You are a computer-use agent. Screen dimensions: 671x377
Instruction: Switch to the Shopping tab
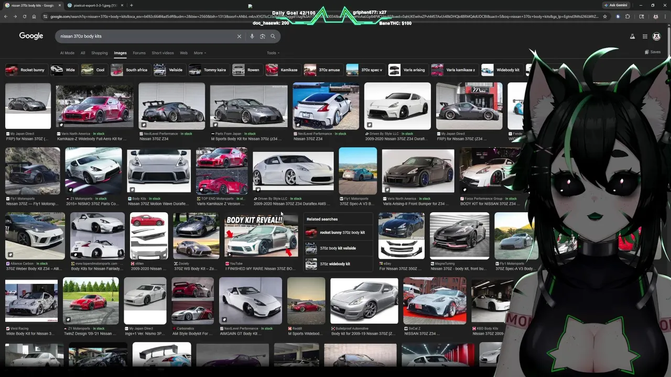pyautogui.click(x=99, y=53)
